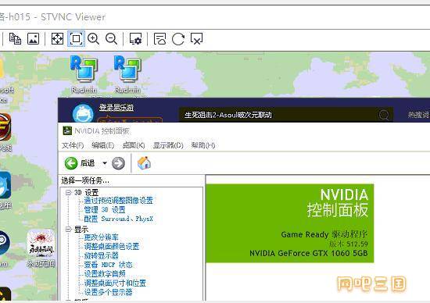Select 查看 HDCP 状态
Screen dimensions: 430x303
tap(108, 265)
